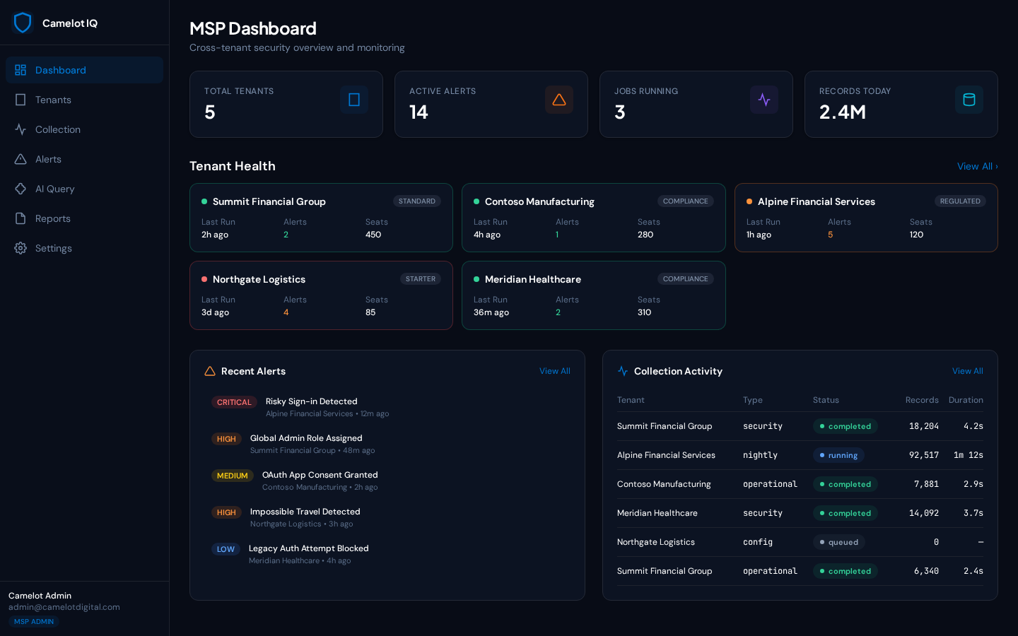
Task: Click the admin@camelotdigital.com email address
Action: (x=64, y=607)
